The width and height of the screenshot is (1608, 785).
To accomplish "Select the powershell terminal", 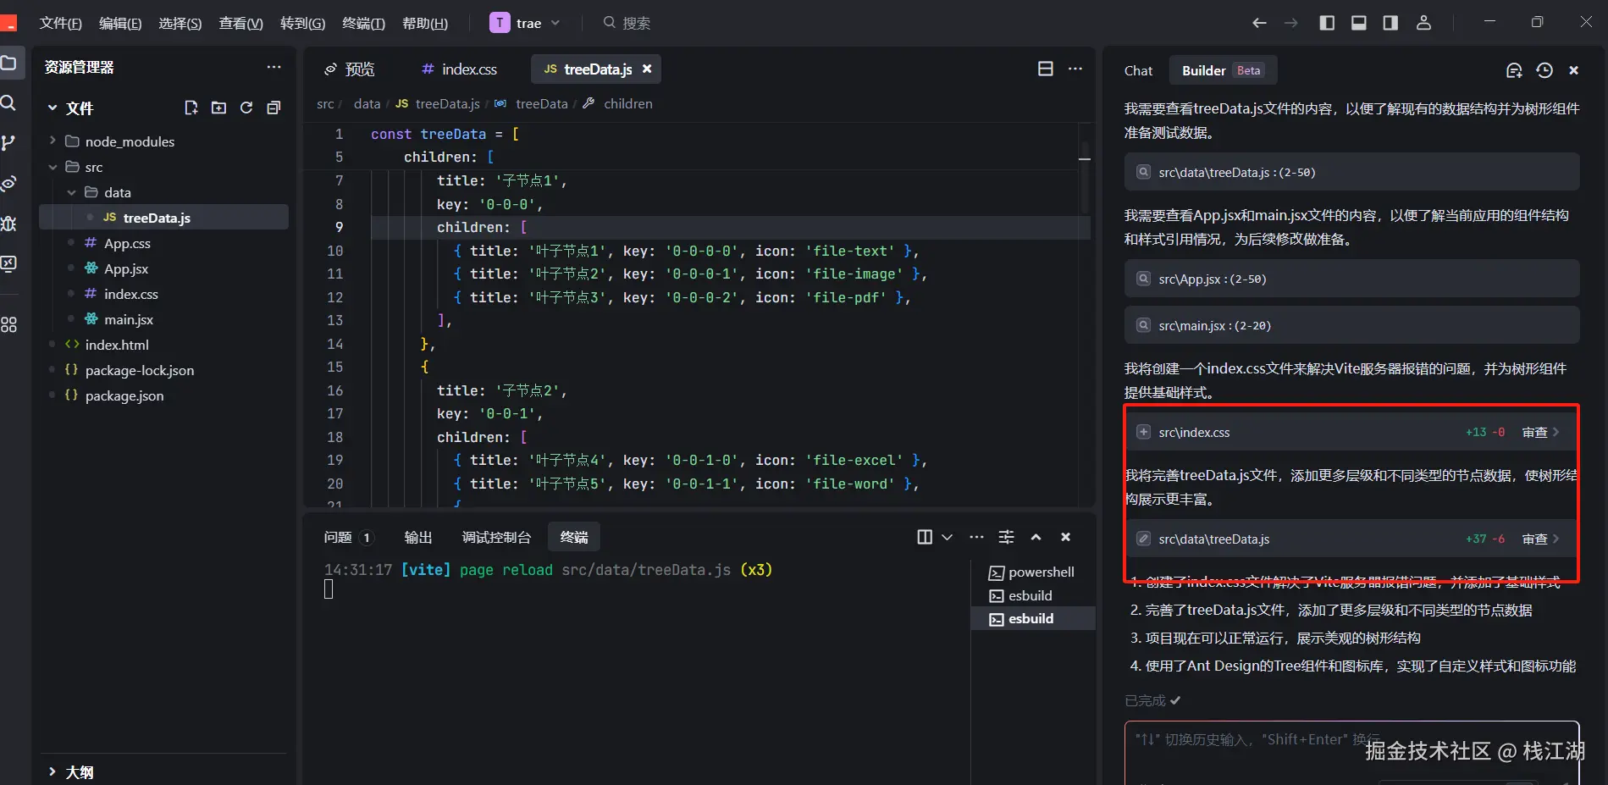I will tap(1033, 572).
